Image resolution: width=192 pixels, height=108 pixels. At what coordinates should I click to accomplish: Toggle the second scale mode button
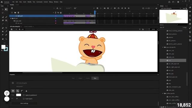[x=18, y=91]
